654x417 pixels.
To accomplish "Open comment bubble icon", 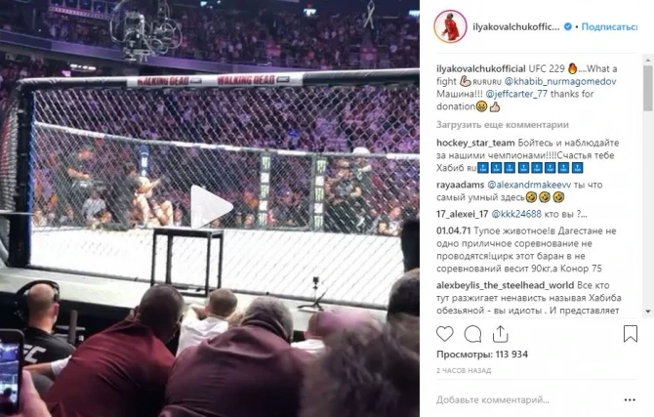I will point(473,334).
